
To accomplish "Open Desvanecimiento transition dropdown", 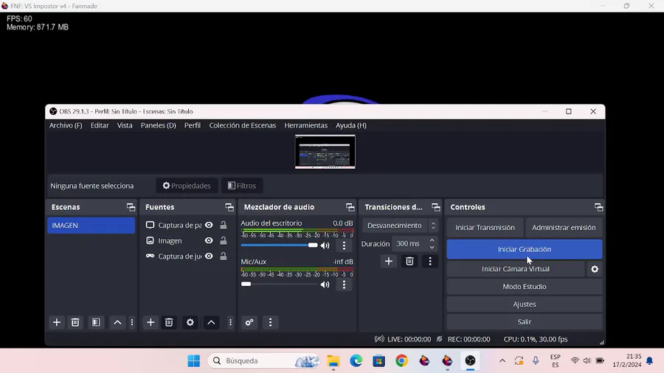I will coord(401,226).
